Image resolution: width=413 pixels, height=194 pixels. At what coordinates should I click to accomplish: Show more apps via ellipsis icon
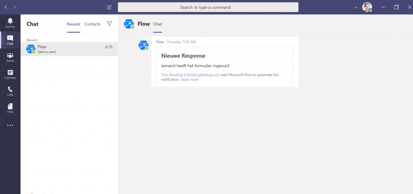10,125
